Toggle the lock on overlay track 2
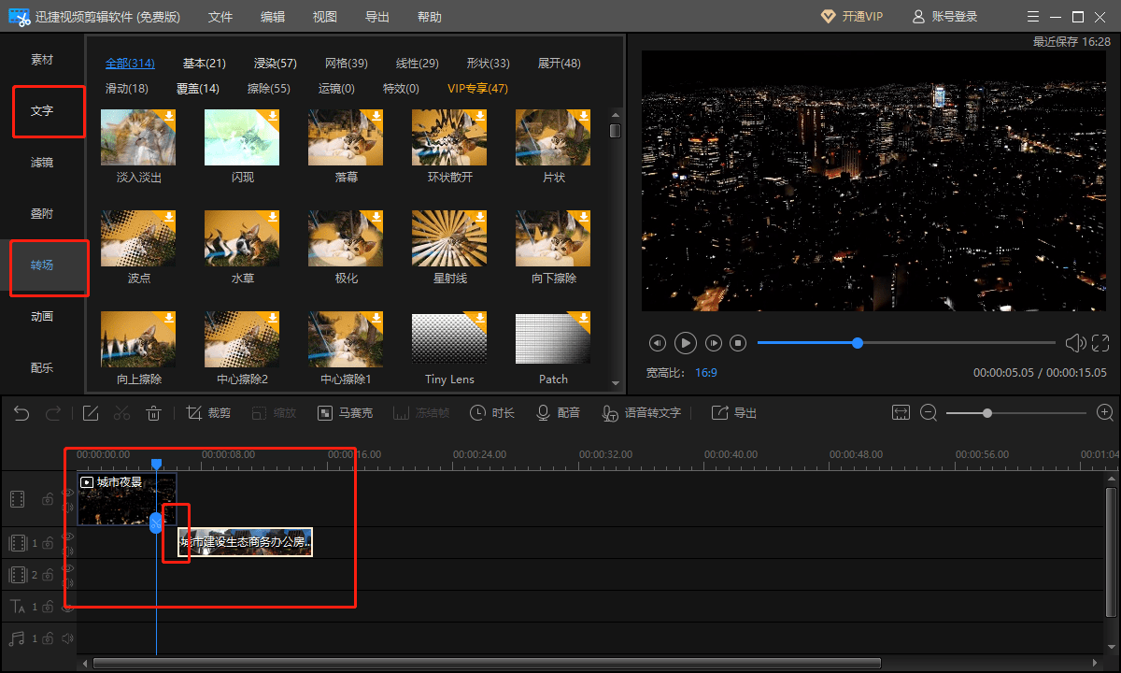The width and height of the screenshot is (1121, 673). (47, 575)
